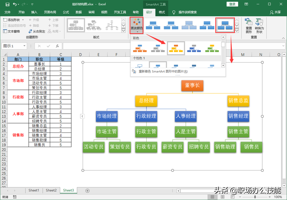Expand the layouts (版式) gallery more arrow
Image resolution: width=287 pixels, height=200 pixels.
click(124, 30)
